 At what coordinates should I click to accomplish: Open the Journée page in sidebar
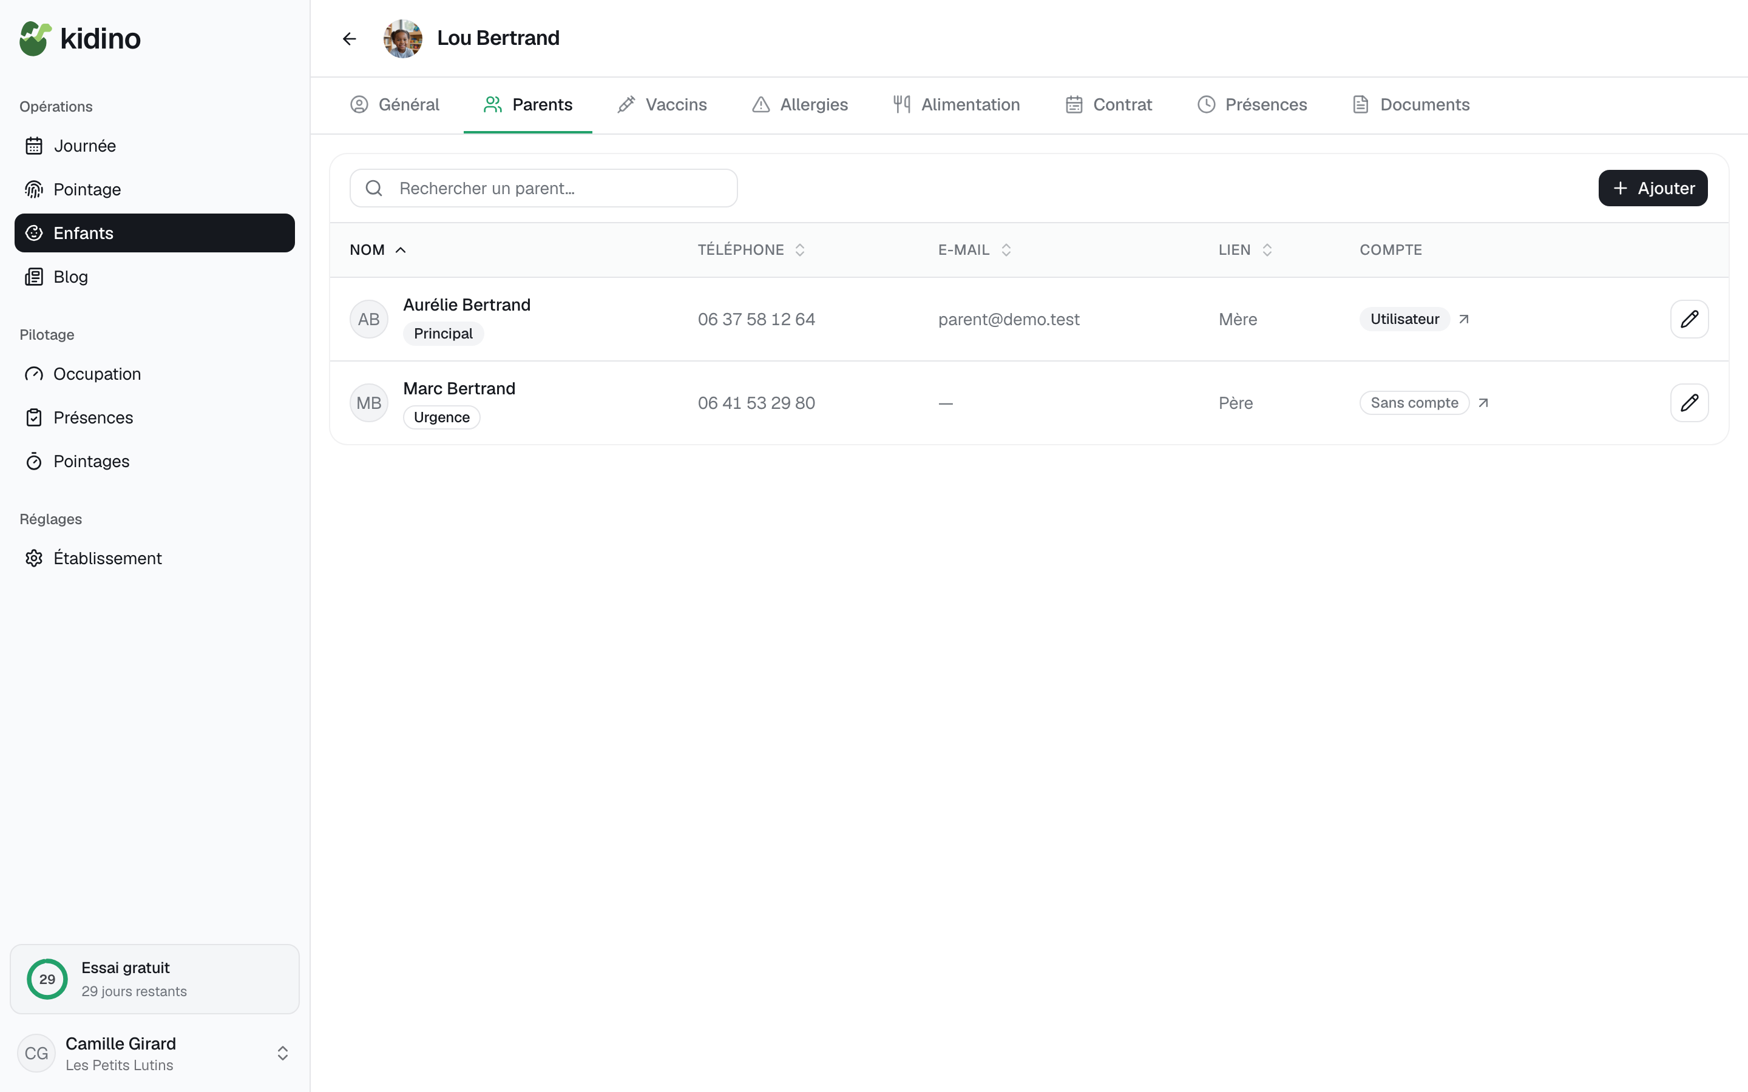(x=155, y=146)
